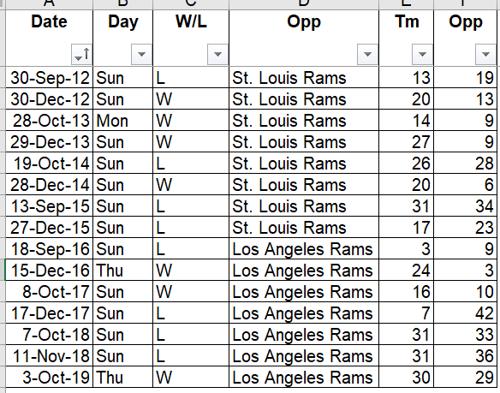Open filter arrow on last Opp score column
The height and width of the screenshot is (393, 500).
coord(485,54)
